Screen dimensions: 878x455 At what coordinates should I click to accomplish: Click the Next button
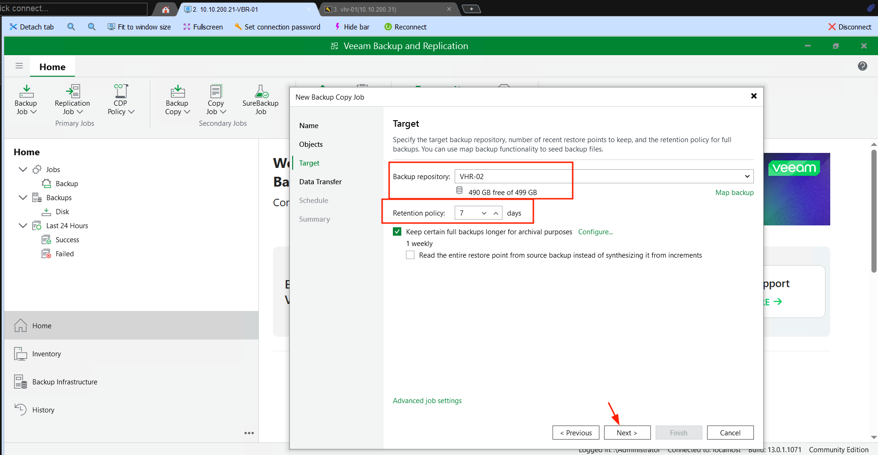coord(627,433)
